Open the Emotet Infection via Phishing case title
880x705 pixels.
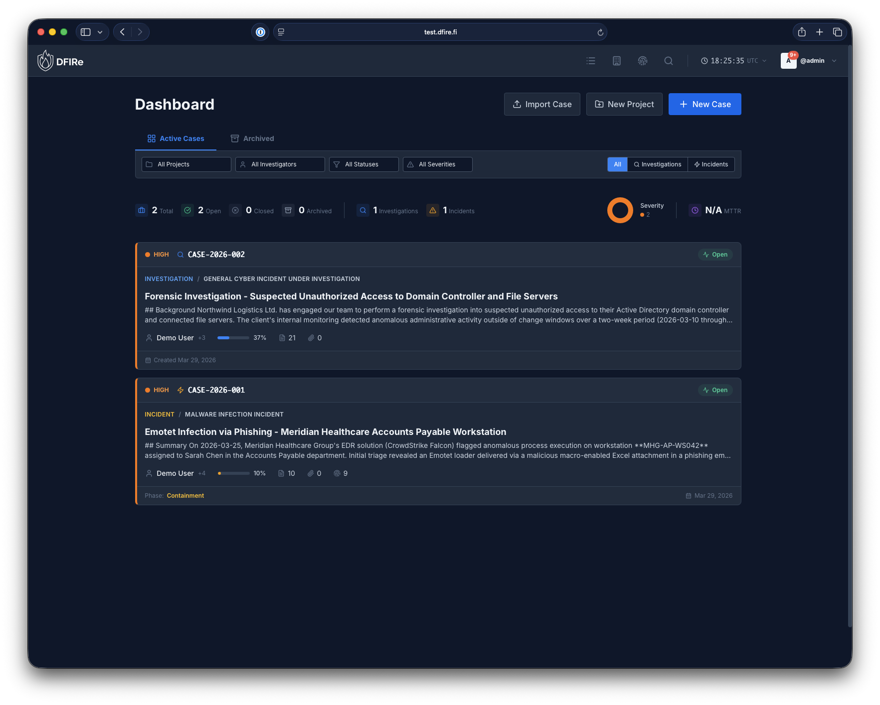tap(325, 432)
